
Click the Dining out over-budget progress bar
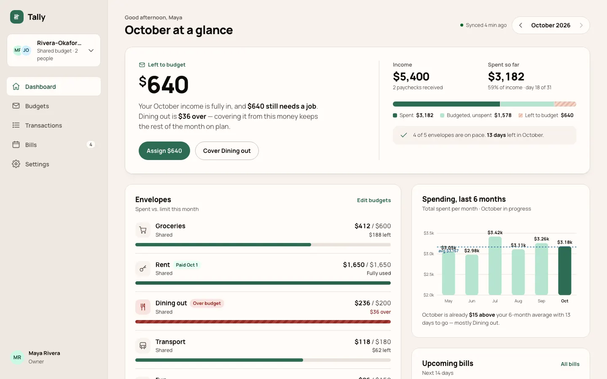coord(263,322)
